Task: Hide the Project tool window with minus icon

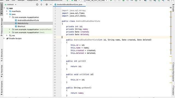Action: click(x=51, y=4)
